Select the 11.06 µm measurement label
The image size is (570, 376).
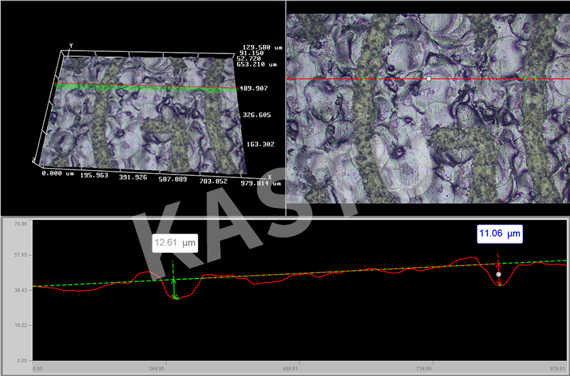point(499,233)
